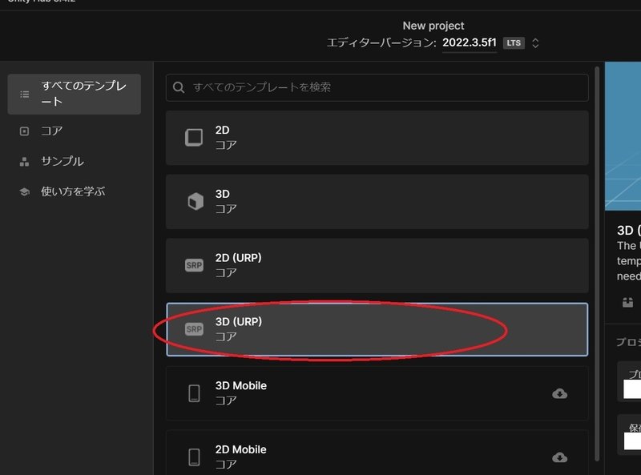The image size is (641, 475).
Task: Select the 2D Mobile template
Action: click(377, 453)
